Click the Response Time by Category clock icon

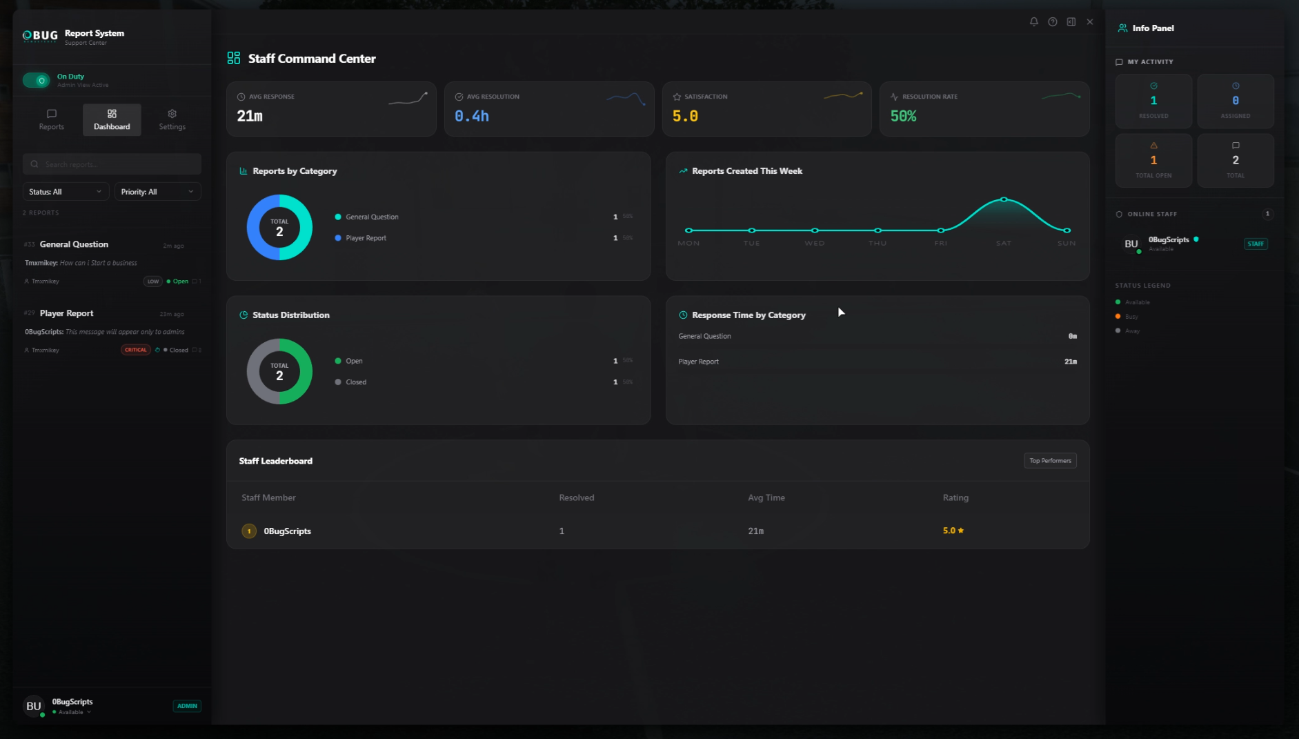pyautogui.click(x=683, y=315)
